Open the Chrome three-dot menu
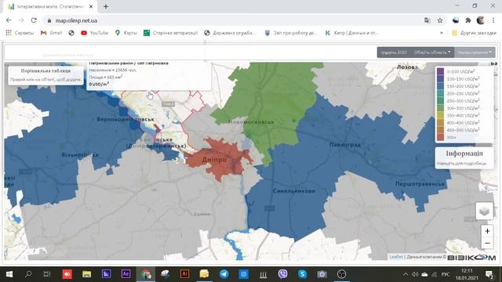The width and height of the screenshot is (502, 282). pyautogui.click(x=493, y=20)
